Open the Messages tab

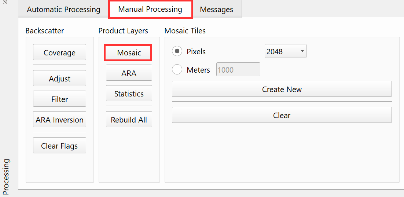pyautogui.click(x=216, y=9)
